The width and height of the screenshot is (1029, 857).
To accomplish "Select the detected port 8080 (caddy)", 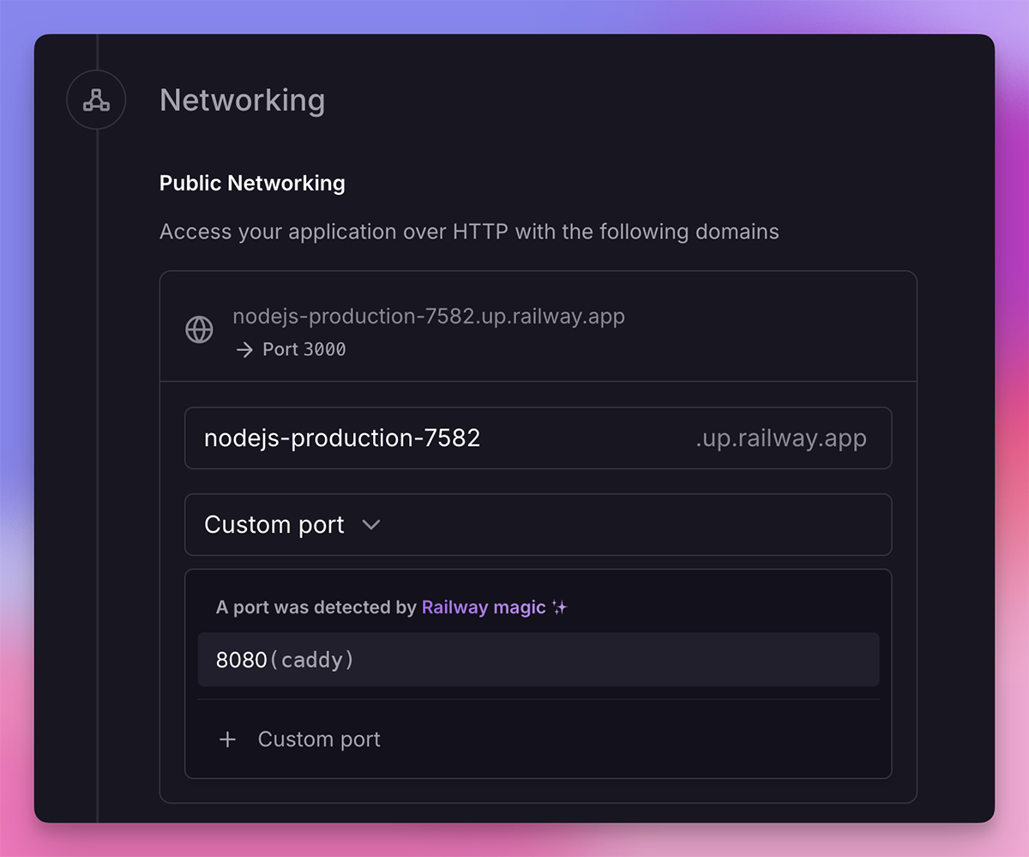I will 539,660.
